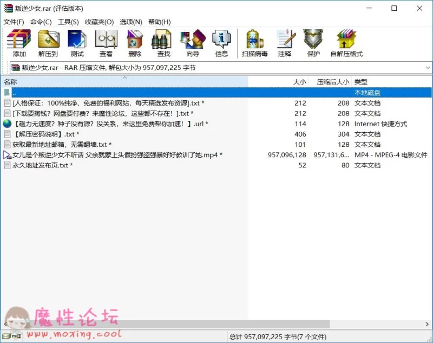Click the 本地磁盘 type cell
433x343 pixels.
click(368, 93)
